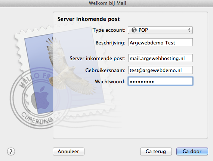This screenshot has width=213, height=161.
Task: Click the Beschrijving: label
Action: point(111,43)
